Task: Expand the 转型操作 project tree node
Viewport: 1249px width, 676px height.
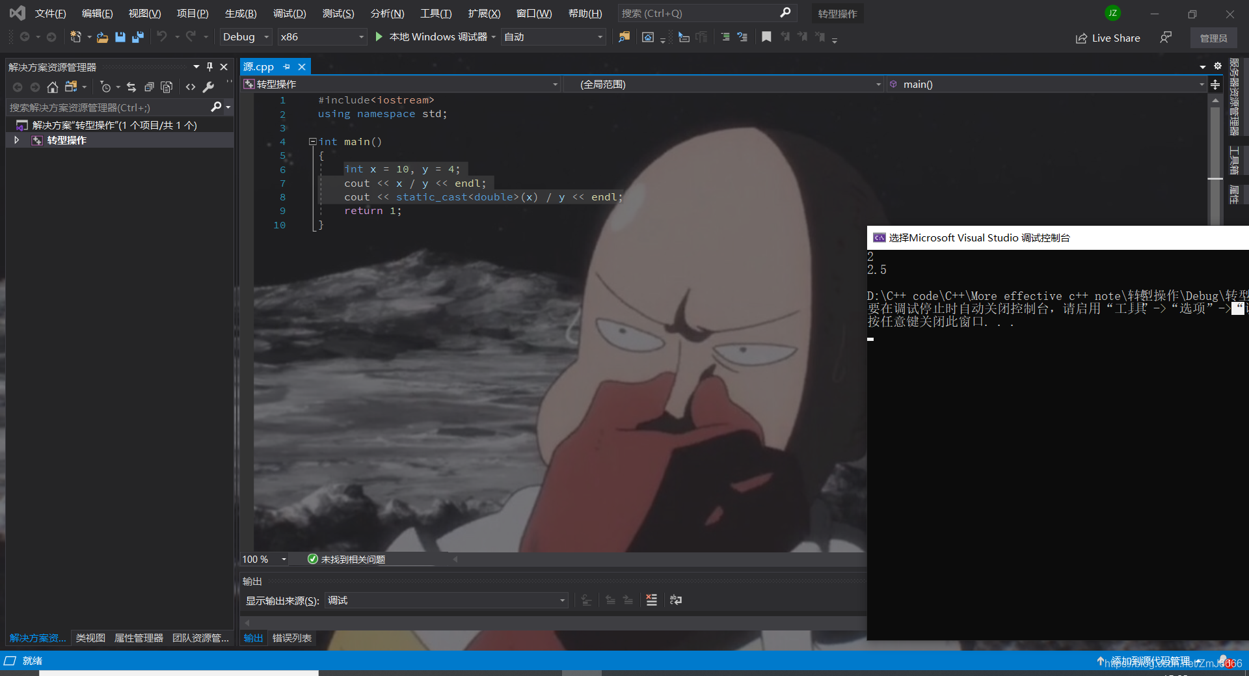Action: click(x=17, y=140)
